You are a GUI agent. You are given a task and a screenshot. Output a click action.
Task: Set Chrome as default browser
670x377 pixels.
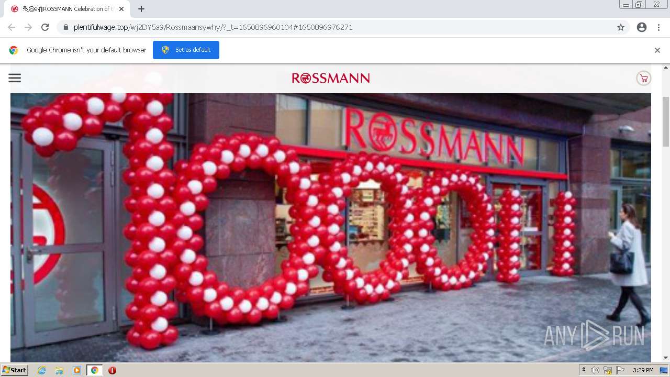pyautogui.click(x=186, y=50)
